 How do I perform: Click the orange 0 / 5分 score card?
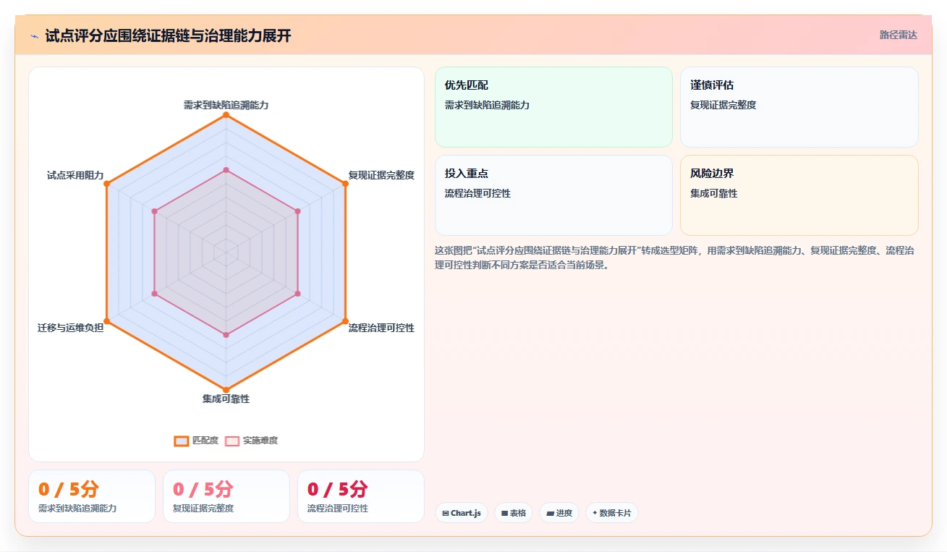pyautogui.click(x=92, y=496)
